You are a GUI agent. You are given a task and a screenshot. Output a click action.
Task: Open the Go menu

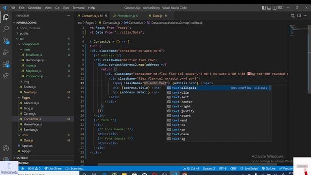[x=57, y=8]
